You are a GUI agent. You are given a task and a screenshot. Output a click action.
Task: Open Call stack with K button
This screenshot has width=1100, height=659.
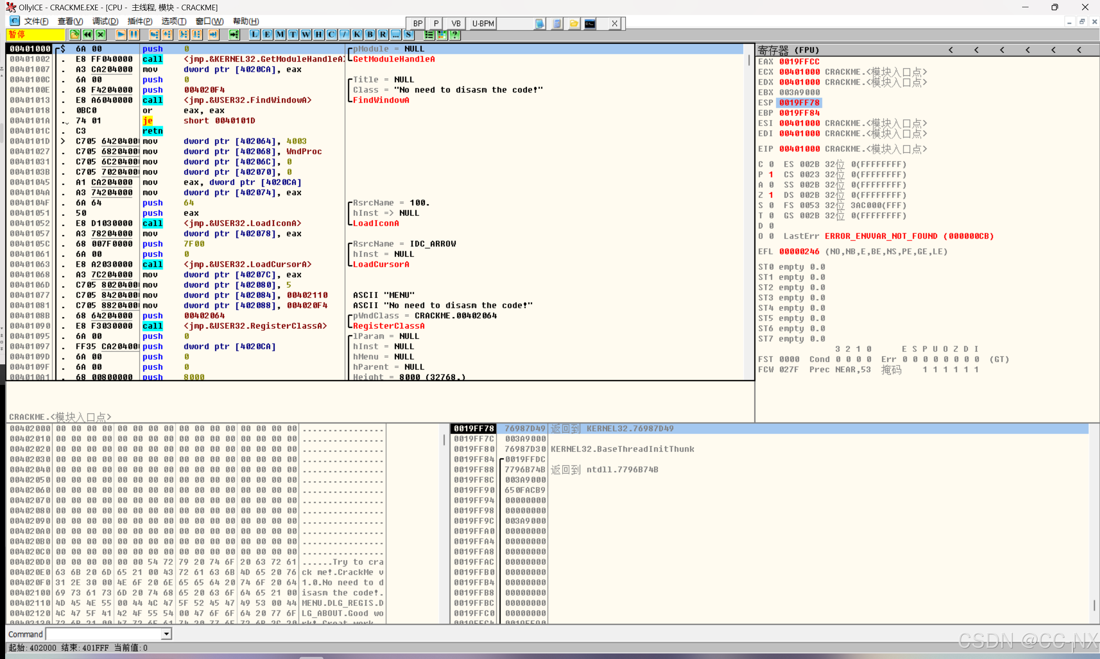[357, 35]
